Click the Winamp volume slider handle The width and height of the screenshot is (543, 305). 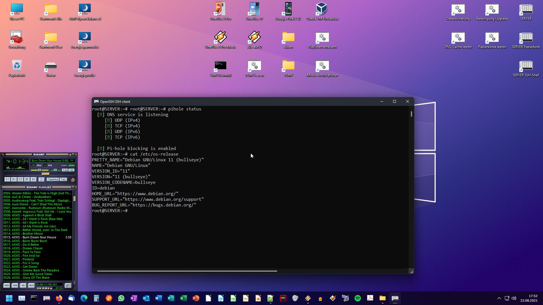pos(40,170)
